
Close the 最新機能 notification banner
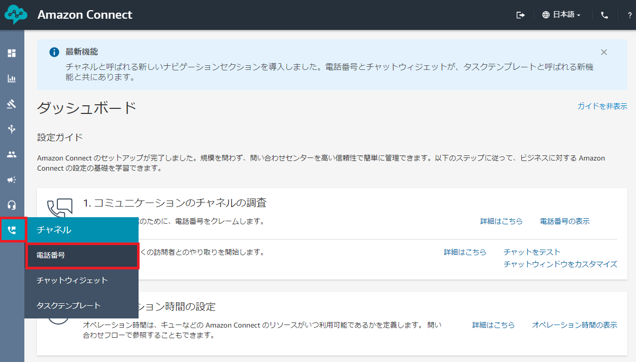point(604,52)
